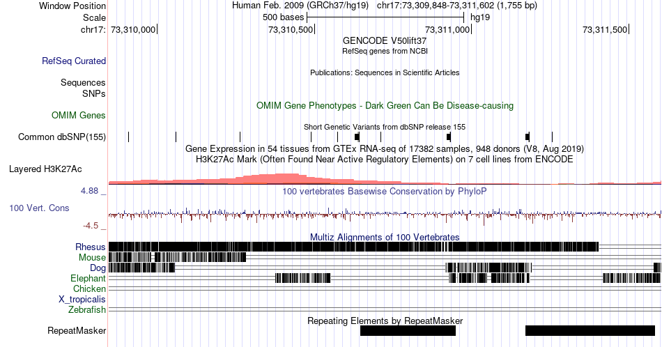662x347 pixels.
Task: Select the Layered H3K27Ac track label
Action: point(45,169)
